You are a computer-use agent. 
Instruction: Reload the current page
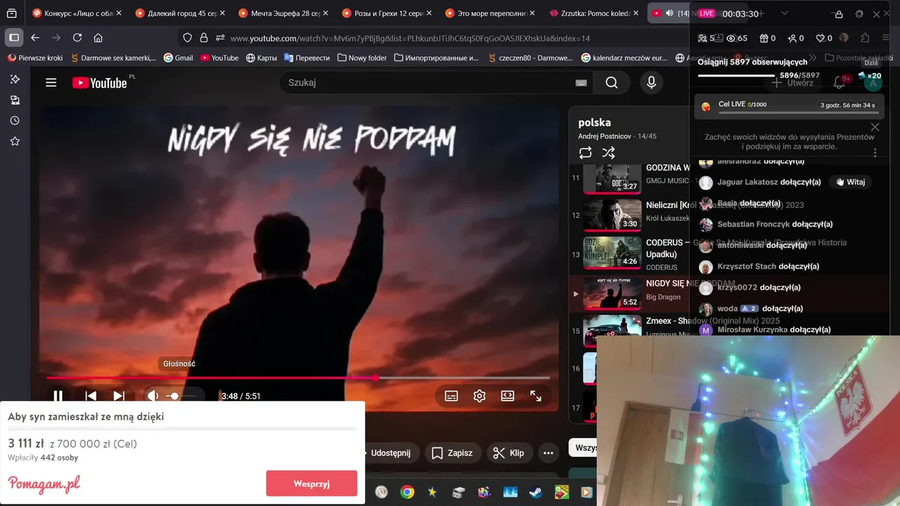(x=77, y=38)
